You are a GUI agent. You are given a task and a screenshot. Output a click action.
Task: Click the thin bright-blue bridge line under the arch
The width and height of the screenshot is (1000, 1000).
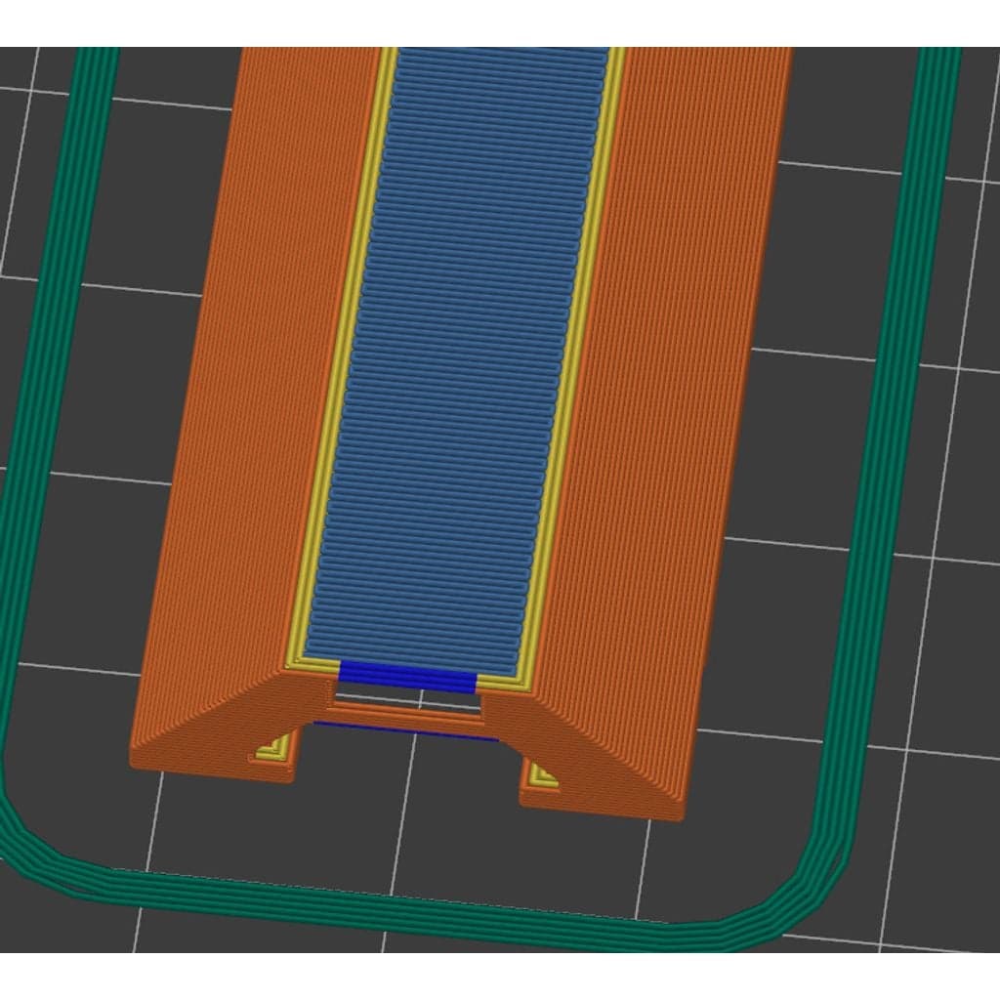[405, 731]
